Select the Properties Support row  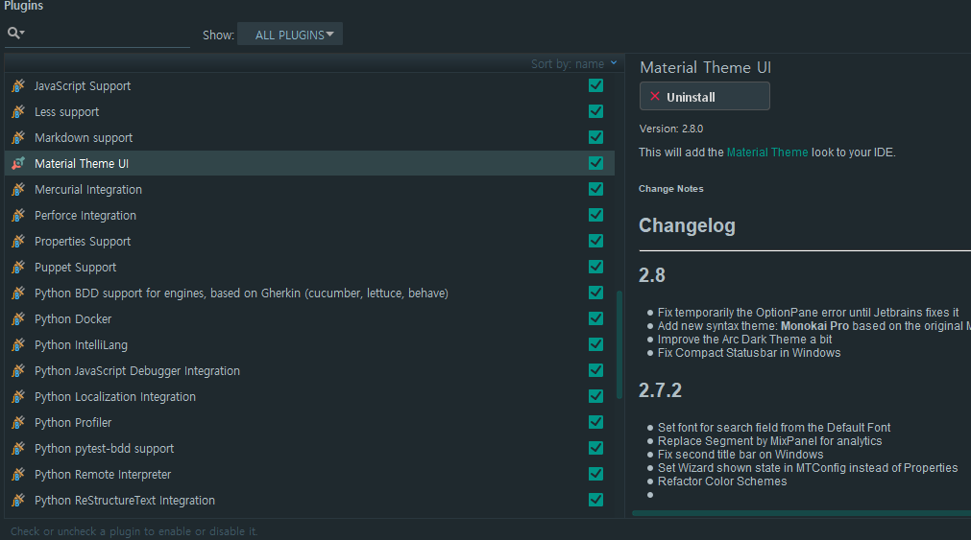pos(309,242)
